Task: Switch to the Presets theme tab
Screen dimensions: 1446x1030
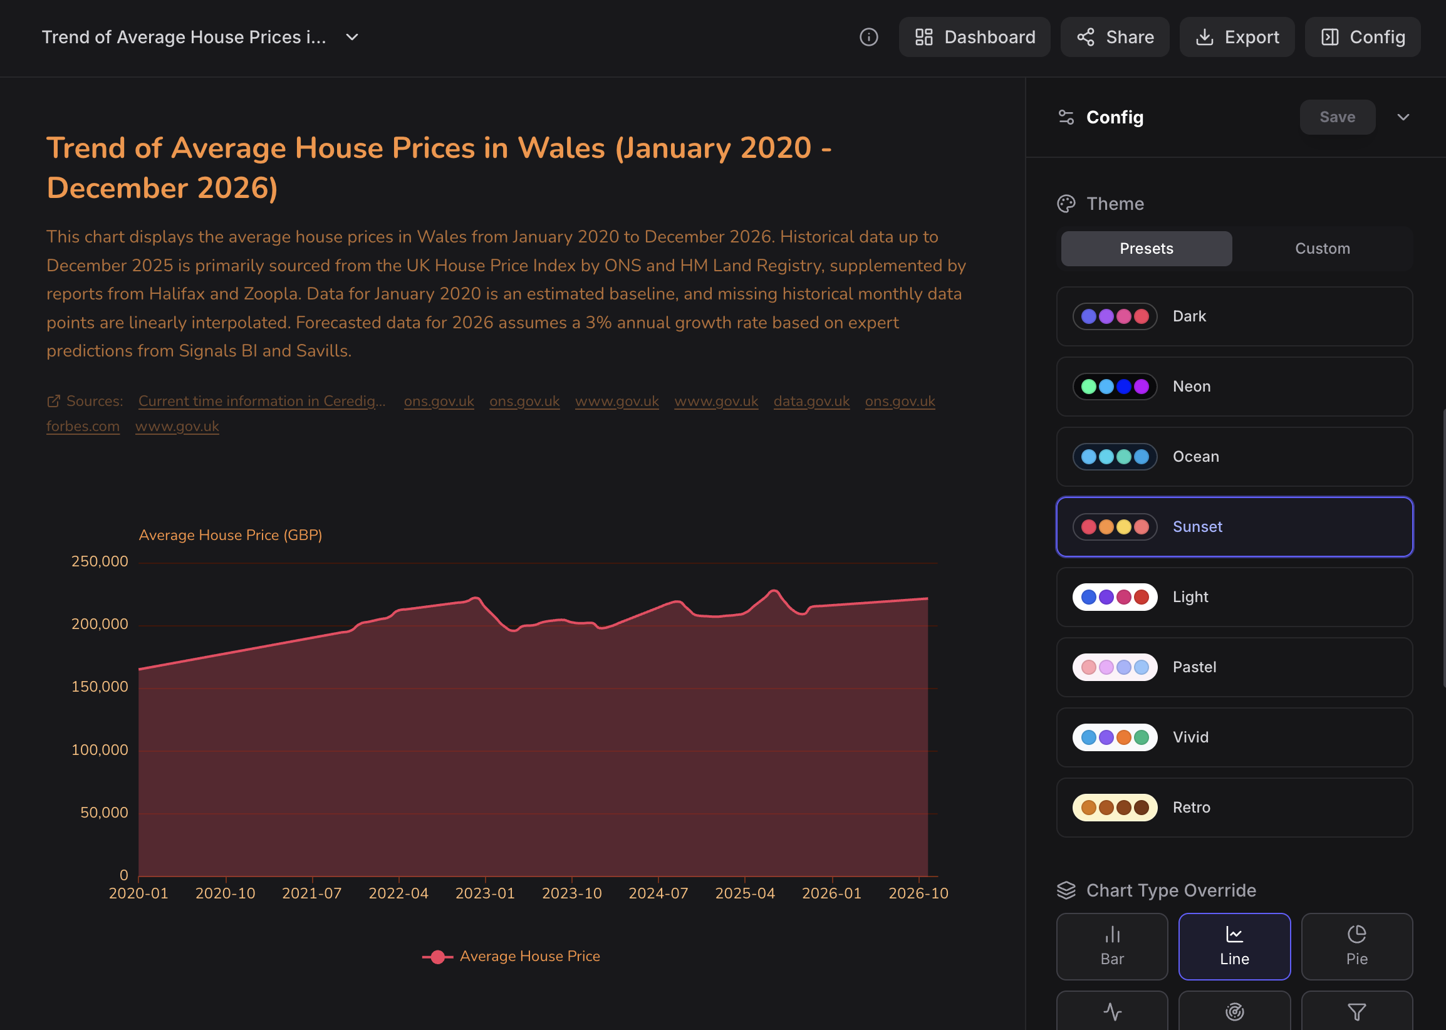Action: tap(1145, 249)
